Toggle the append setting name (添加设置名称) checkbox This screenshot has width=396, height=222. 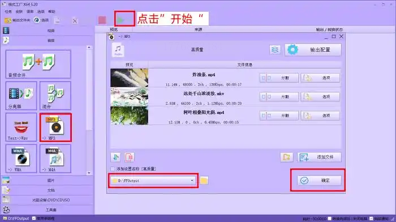click(x=113, y=168)
